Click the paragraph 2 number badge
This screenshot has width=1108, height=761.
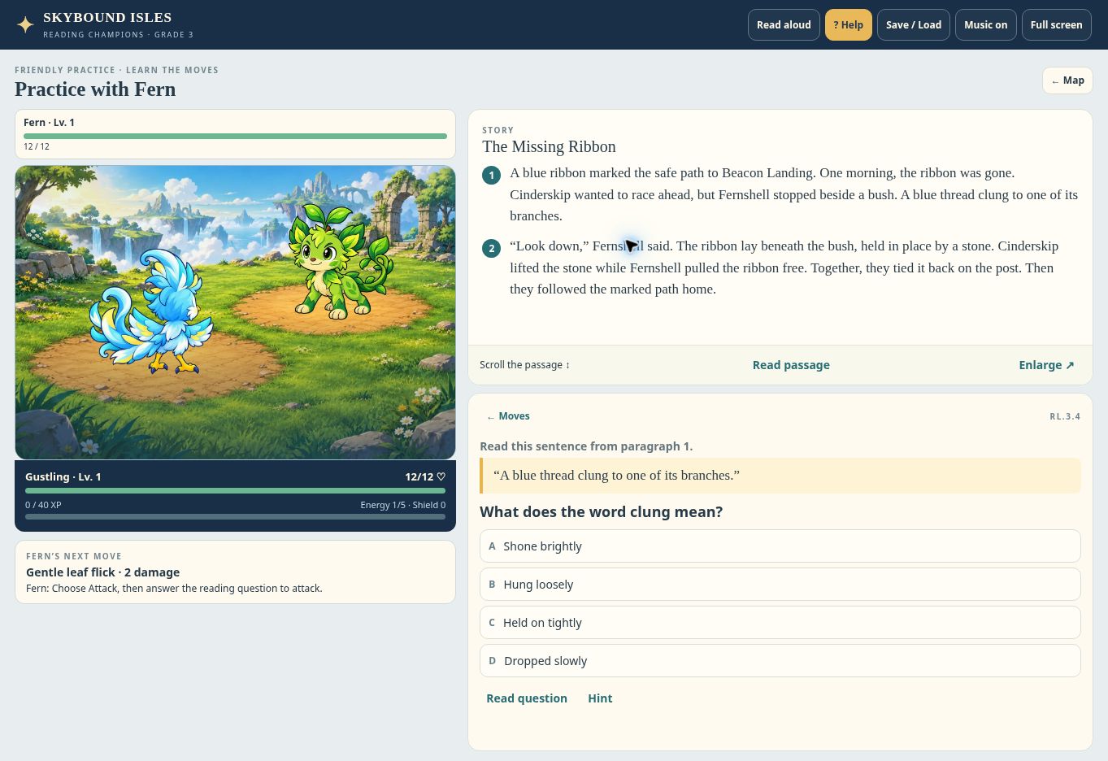click(491, 248)
